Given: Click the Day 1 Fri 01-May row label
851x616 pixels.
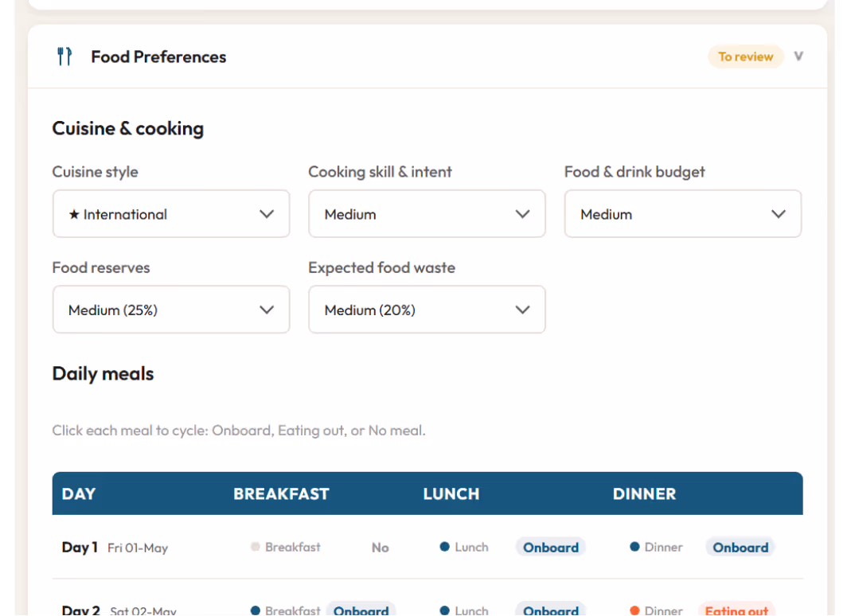Looking at the screenshot, I should [x=115, y=548].
